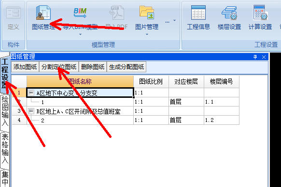Image resolution: width=281 pixels, height=187 pixels.
Task: Open the ribbon overflow ellipsis menu
Action: pyautogui.click(x=167, y=22)
